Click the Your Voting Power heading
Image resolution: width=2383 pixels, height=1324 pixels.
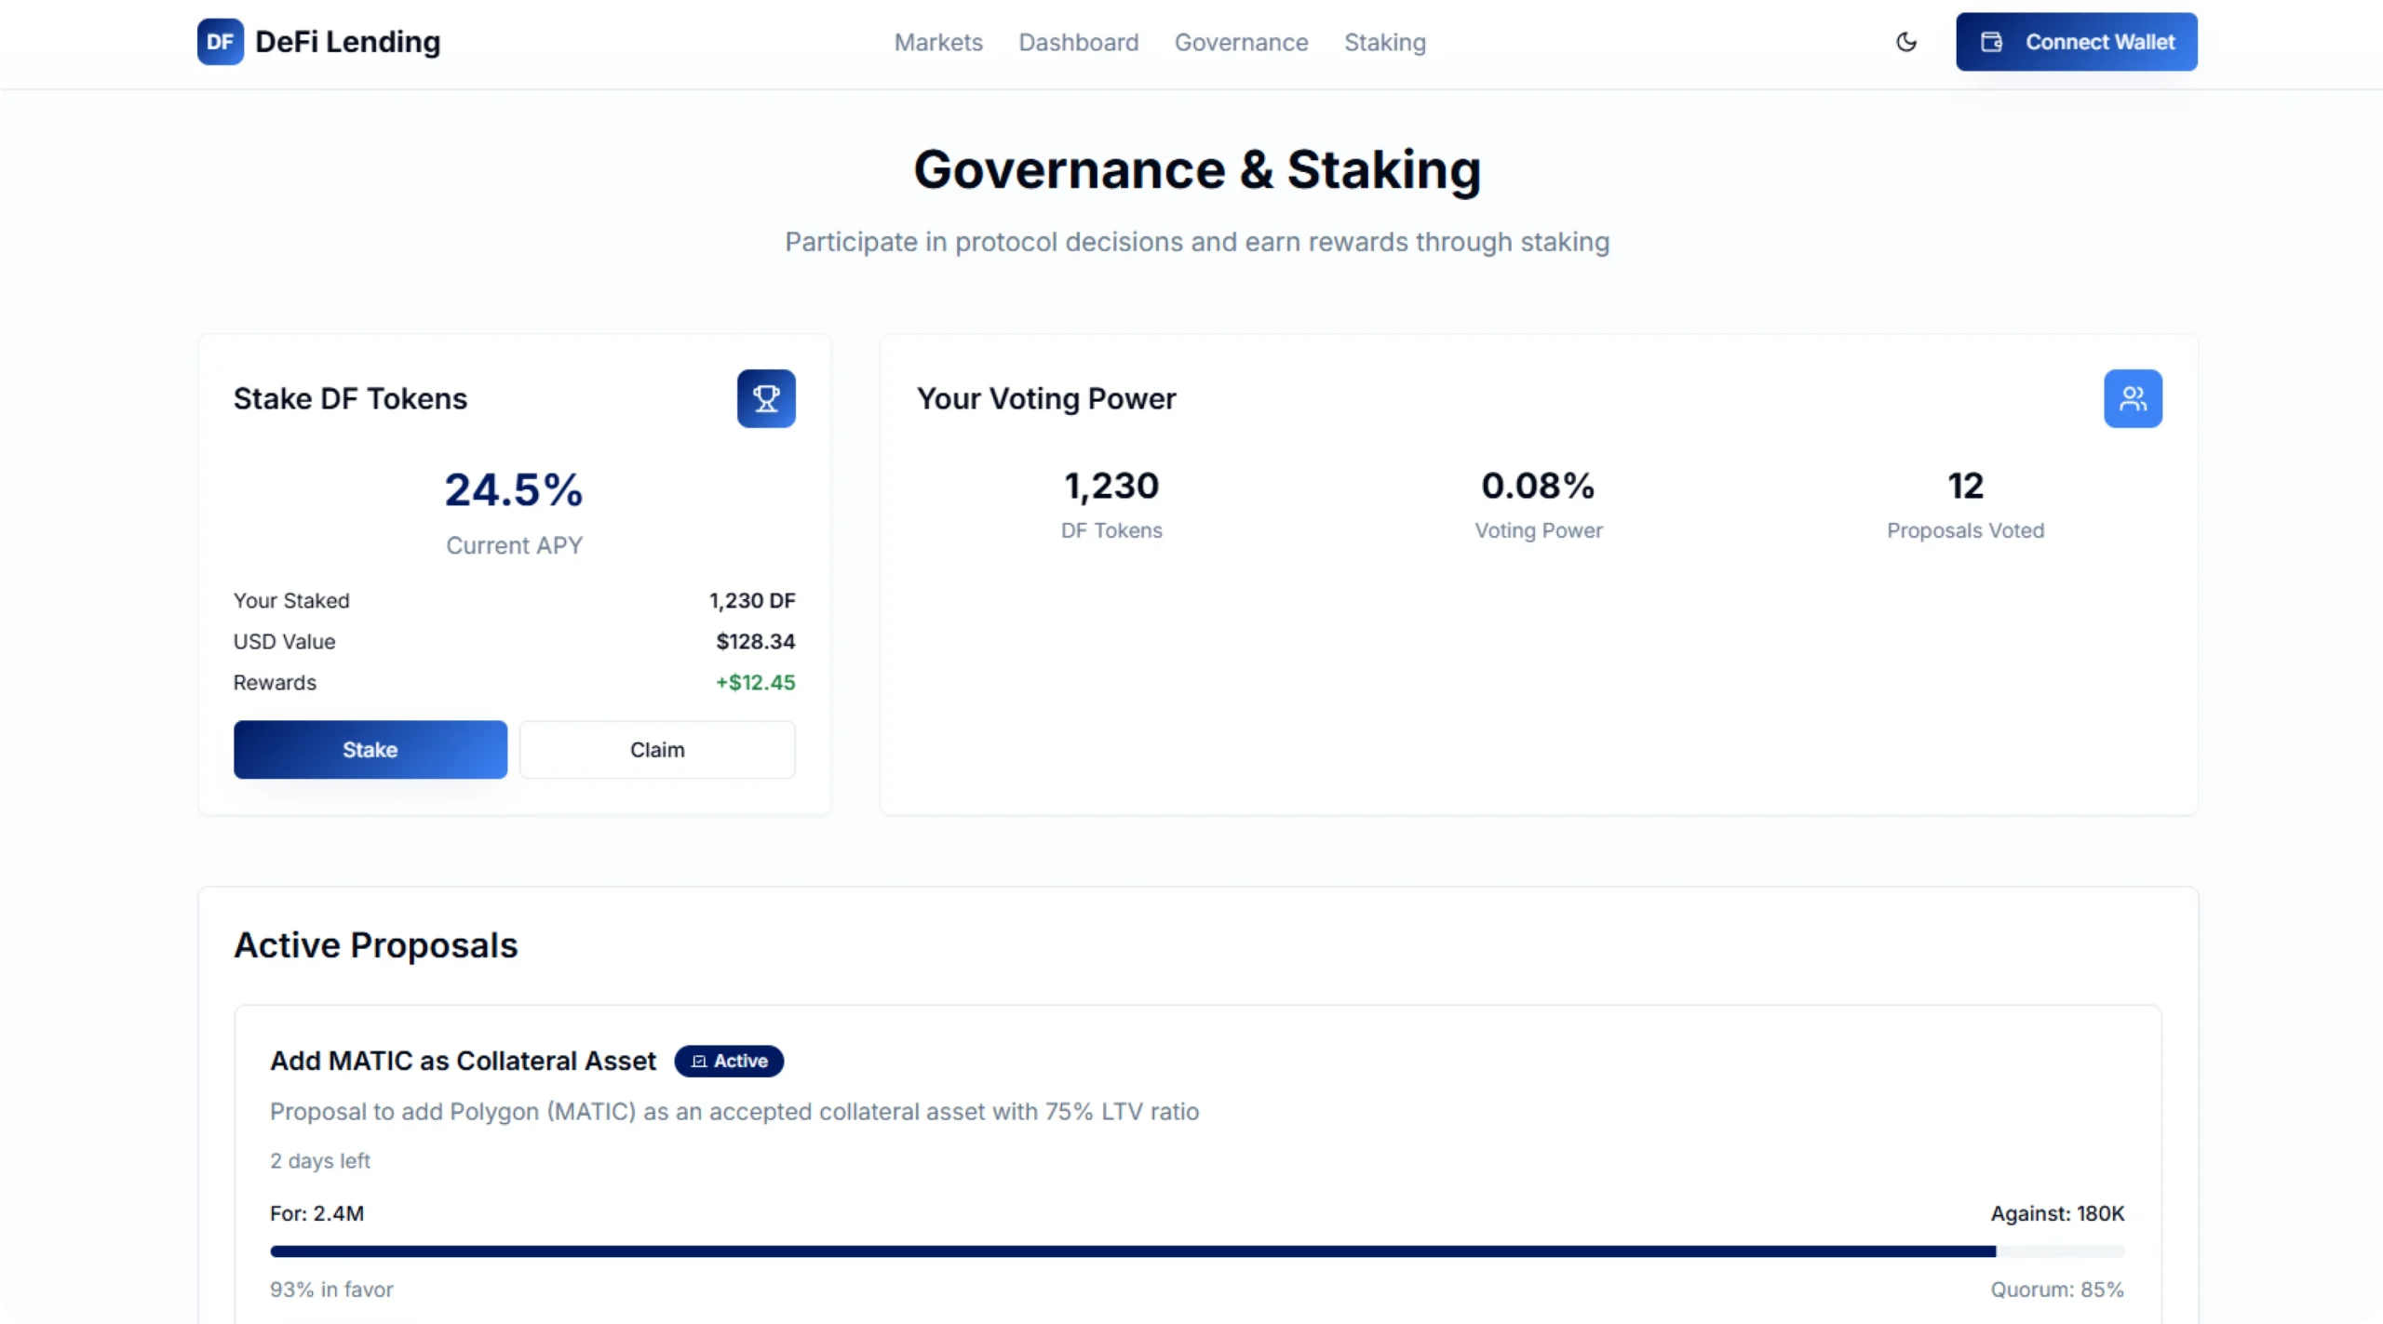pos(1045,398)
